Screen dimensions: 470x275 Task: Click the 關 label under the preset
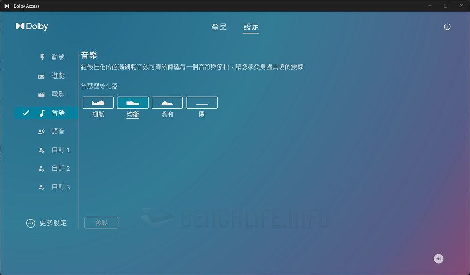click(x=202, y=114)
